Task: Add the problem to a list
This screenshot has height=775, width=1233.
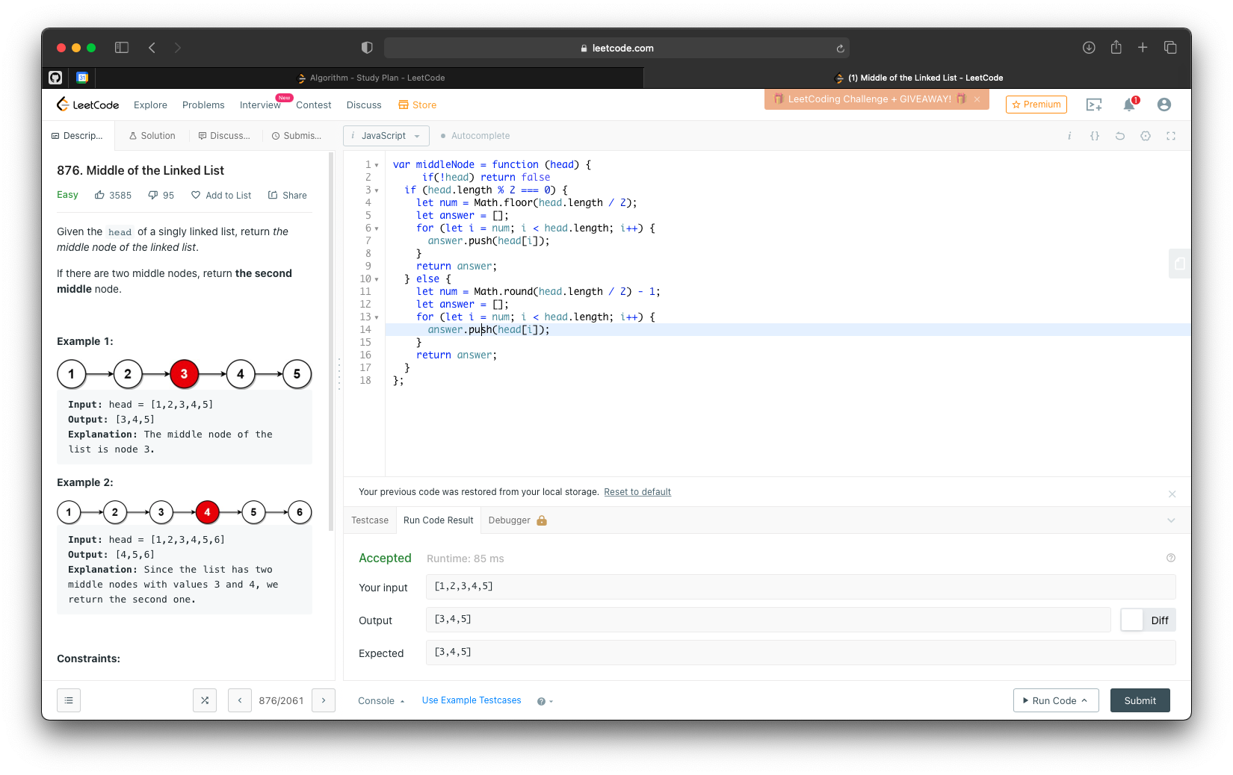Action: point(221,195)
